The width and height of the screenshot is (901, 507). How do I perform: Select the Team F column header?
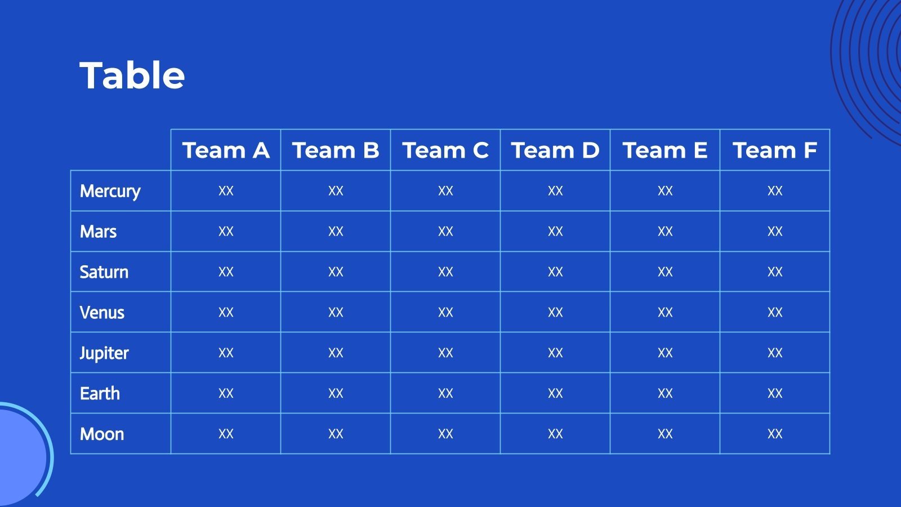(x=775, y=150)
